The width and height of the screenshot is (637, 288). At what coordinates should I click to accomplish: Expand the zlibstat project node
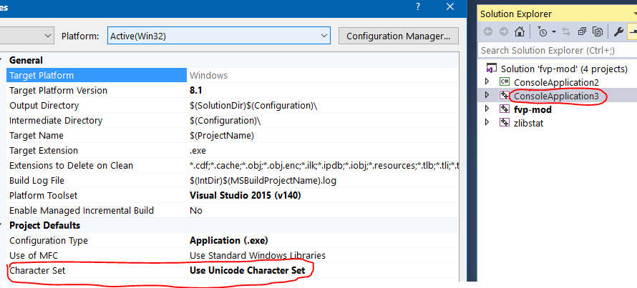488,123
